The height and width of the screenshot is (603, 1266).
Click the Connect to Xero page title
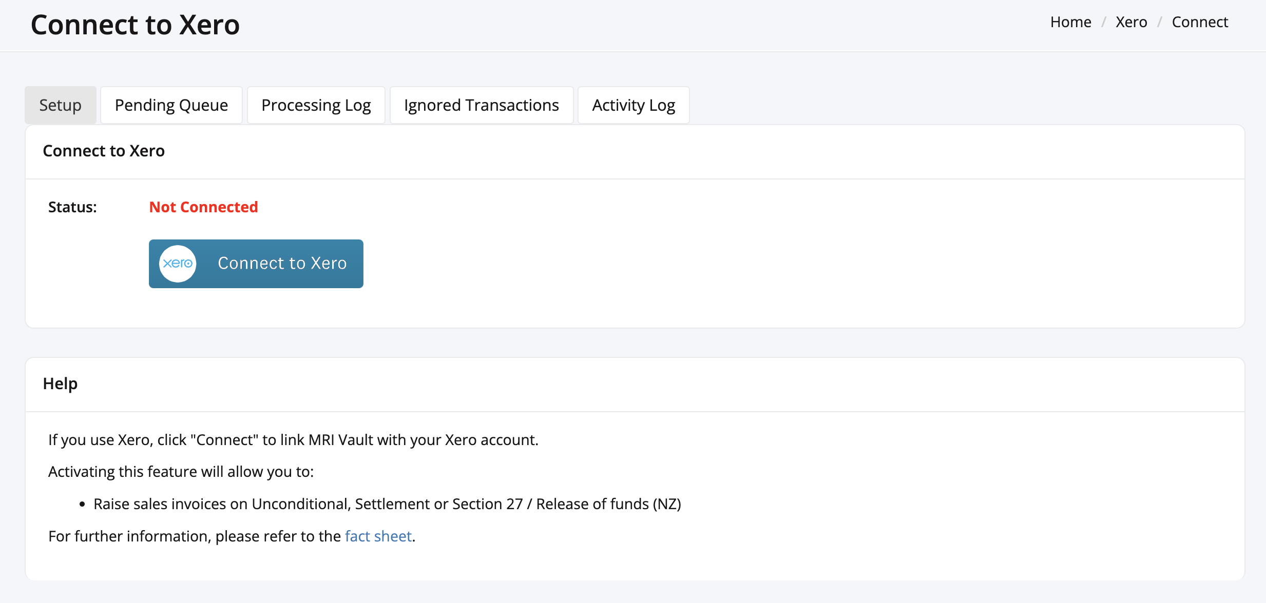point(135,25)
